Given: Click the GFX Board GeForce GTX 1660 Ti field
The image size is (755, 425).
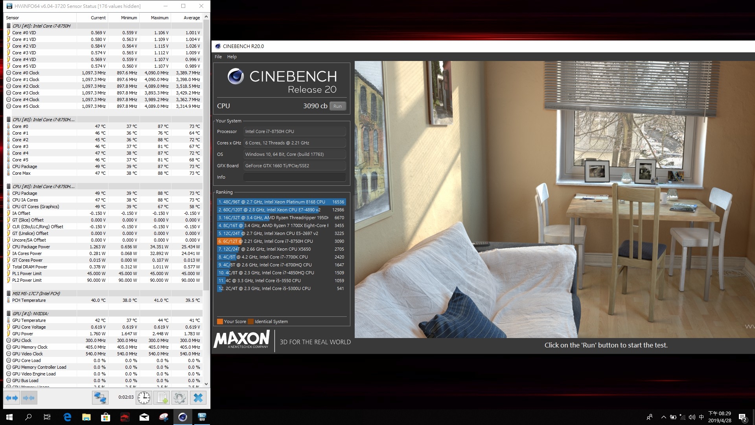Looking at the screenshot, I should 295,166.
